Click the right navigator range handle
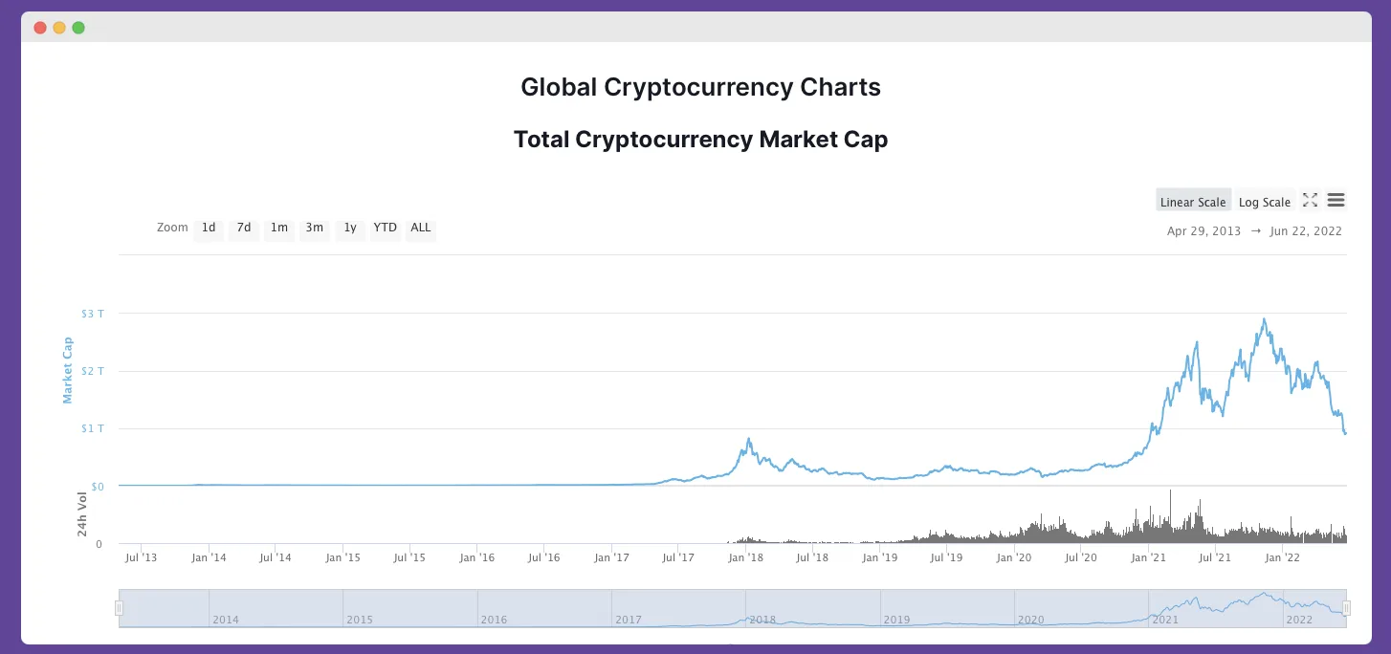Screen dimensions: 1391x654 tap(1346, 606)
